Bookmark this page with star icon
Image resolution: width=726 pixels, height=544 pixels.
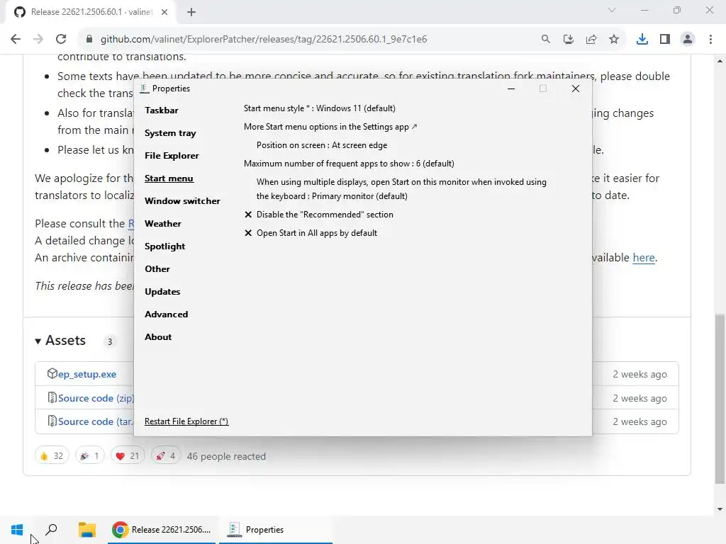(614, 39)
